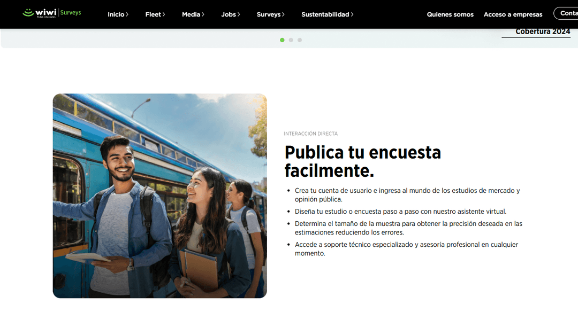Jump to the third carousel slide dot
The height and width of the screenshot is (320, 578).
click(x=300, y=40)
